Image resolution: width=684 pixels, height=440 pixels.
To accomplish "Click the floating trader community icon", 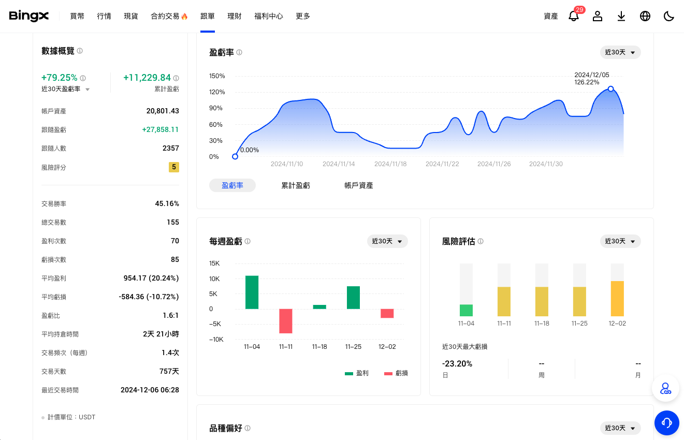I will click(x=666, y=388).
